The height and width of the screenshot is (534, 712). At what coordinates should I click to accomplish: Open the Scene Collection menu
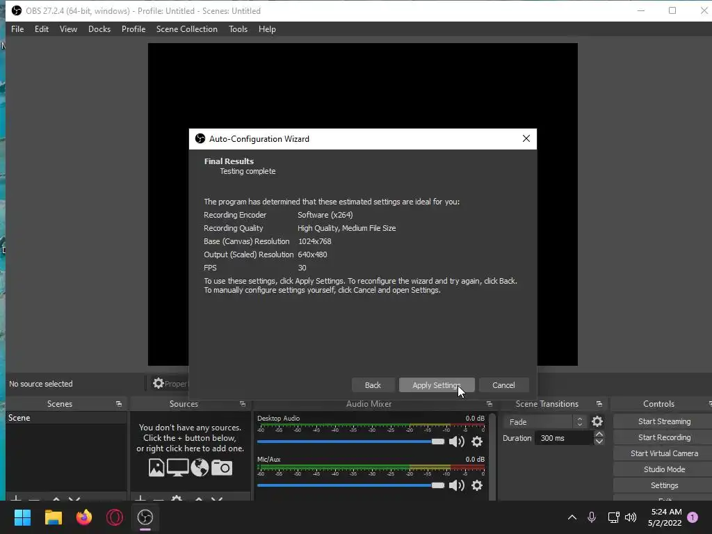[186, 29]
